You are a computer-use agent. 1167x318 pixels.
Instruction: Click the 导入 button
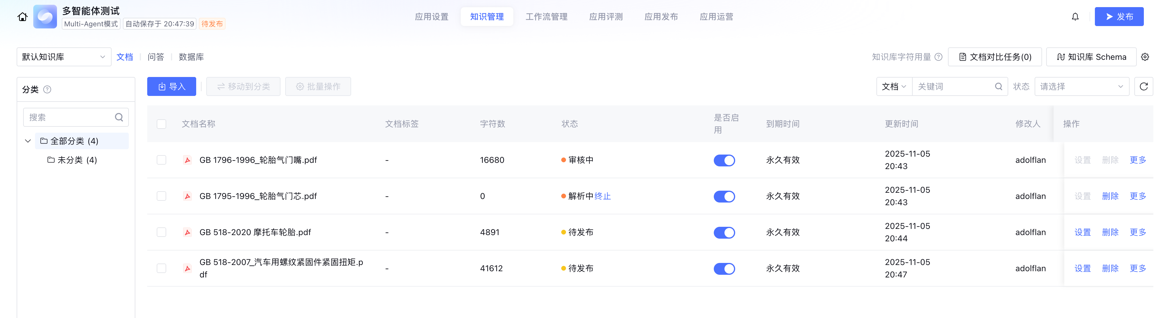(172, 86)
